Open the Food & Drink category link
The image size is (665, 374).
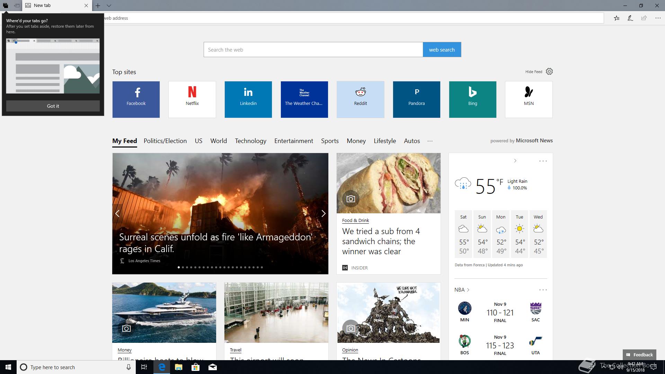click(x=355, y=220)
